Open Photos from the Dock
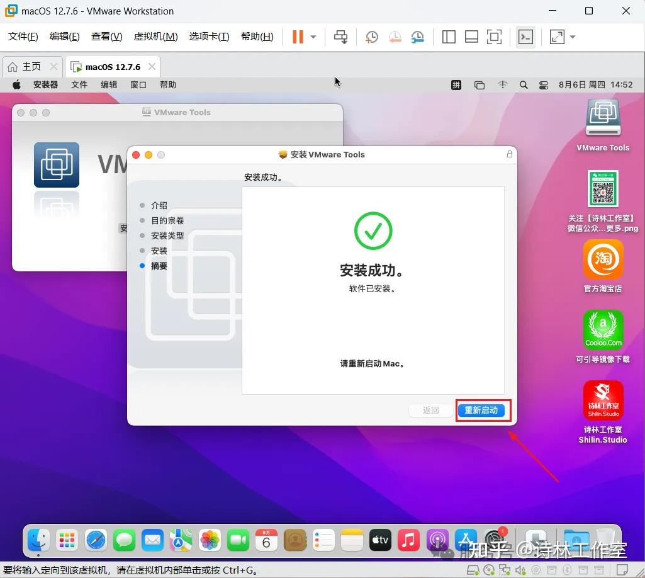Viewport: 645px width, 578px height. [210, 540]
